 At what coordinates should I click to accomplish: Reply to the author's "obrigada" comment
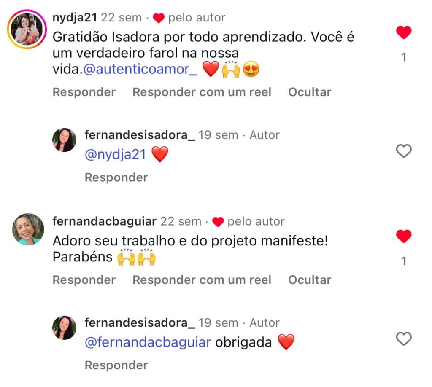click(x=116, y=365)
